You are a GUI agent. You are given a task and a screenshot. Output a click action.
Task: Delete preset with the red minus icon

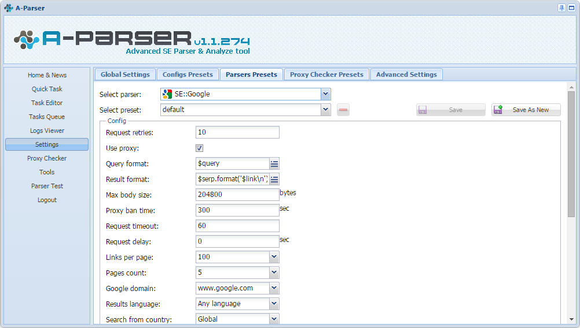click(343, 110)
